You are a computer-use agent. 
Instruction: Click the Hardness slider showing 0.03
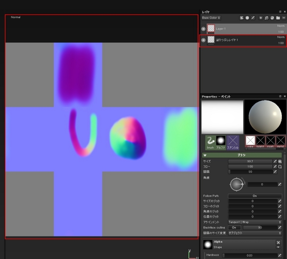(x=250, y=255)
